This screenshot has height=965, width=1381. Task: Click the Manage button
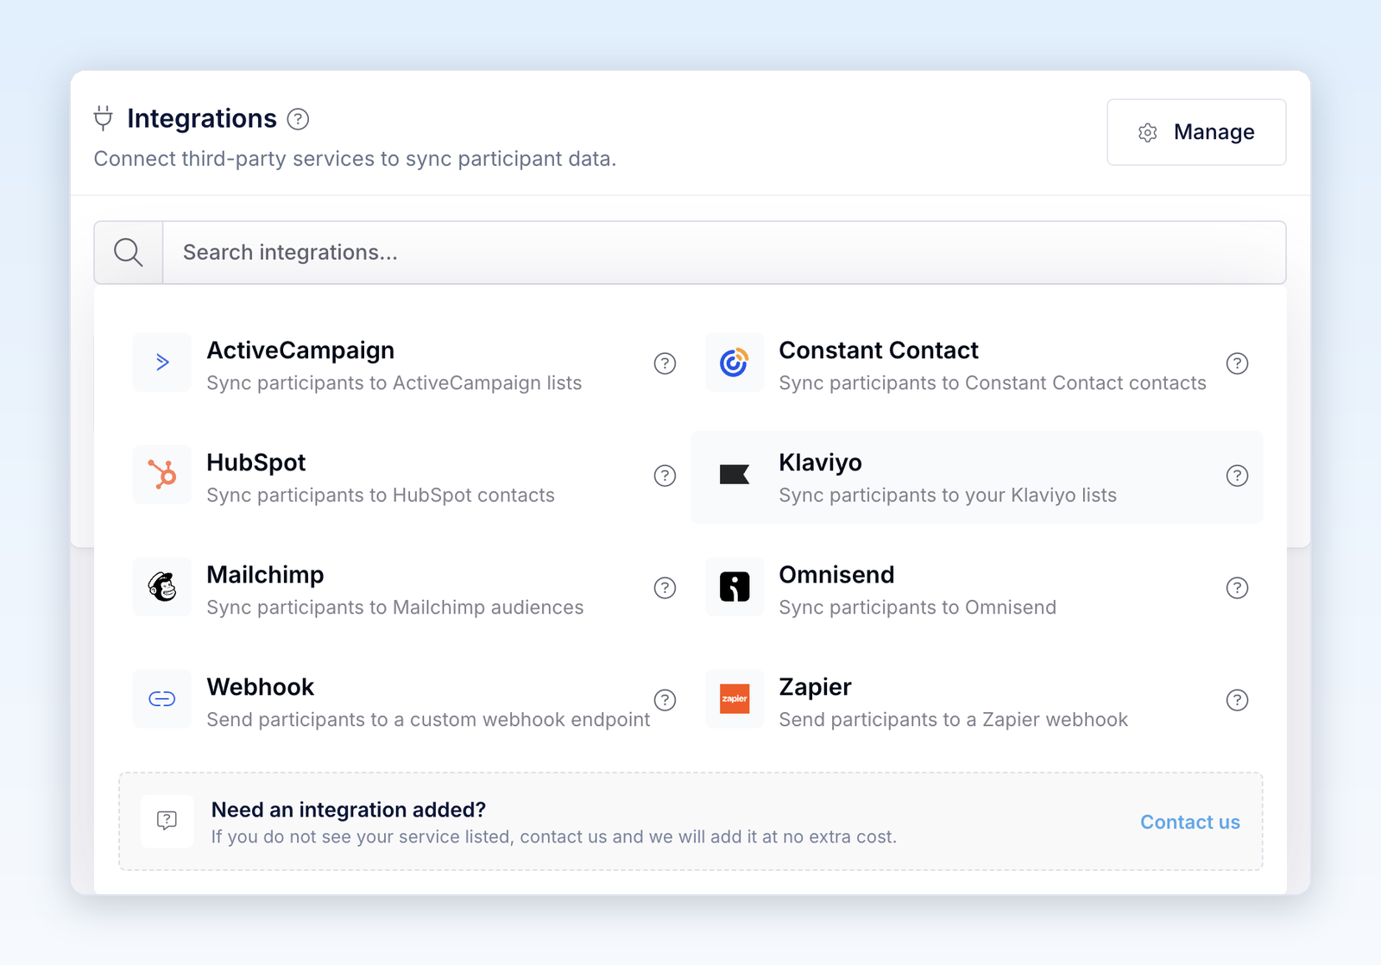pyautogui.click(x=1196, y=132)
